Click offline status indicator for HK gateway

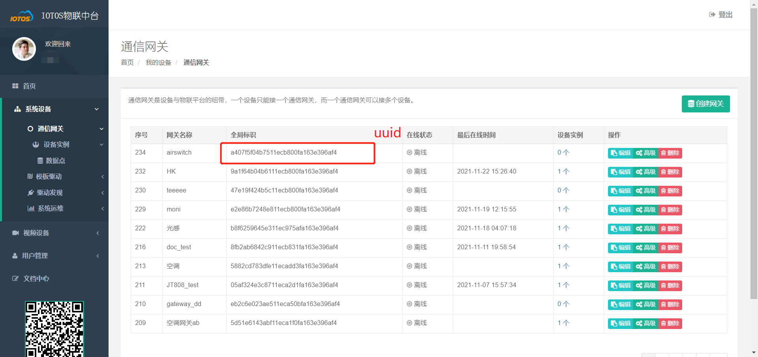409,172
